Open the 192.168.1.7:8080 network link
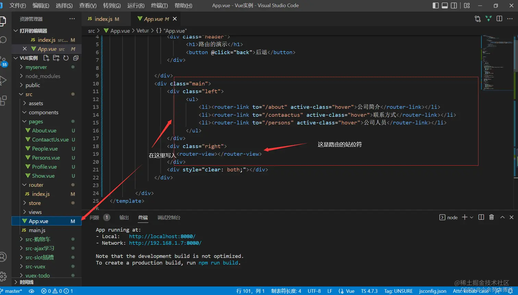Screen dimensions: 518x295 point(165,243)
